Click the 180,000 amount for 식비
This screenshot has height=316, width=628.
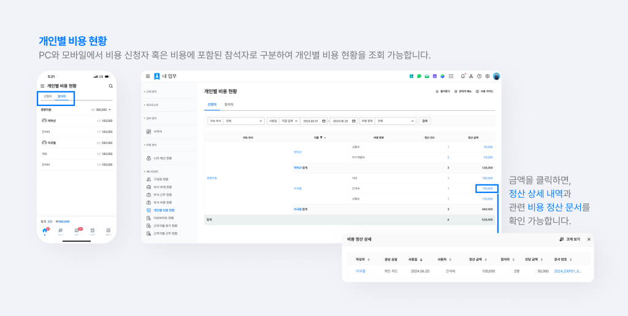tap(487, 178)
